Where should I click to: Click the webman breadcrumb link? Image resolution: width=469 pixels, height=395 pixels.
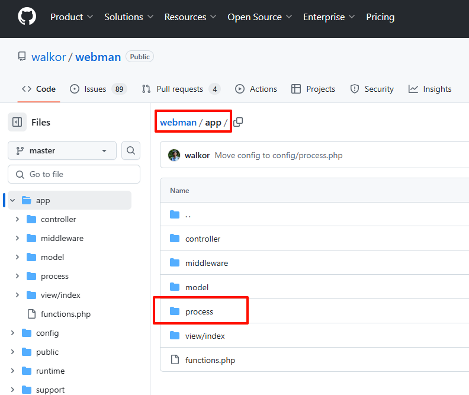coord(178,123)
